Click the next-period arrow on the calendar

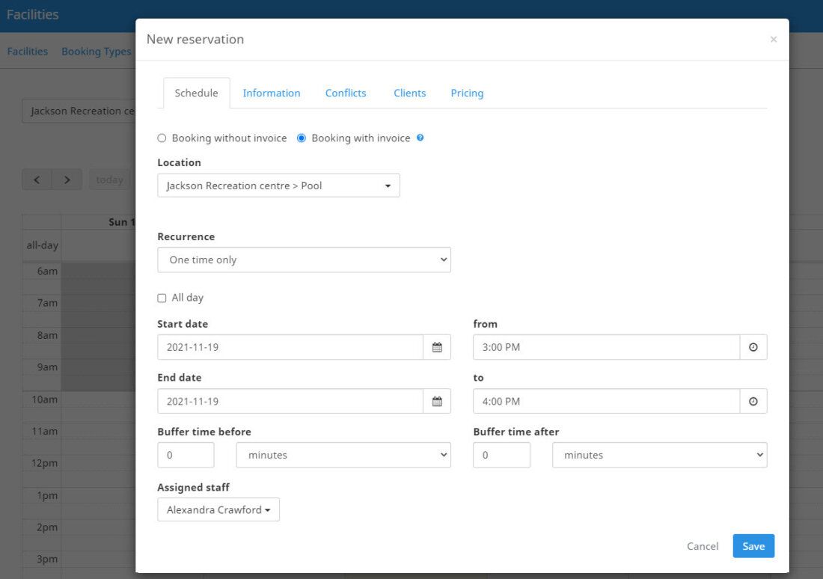[67, 180]
